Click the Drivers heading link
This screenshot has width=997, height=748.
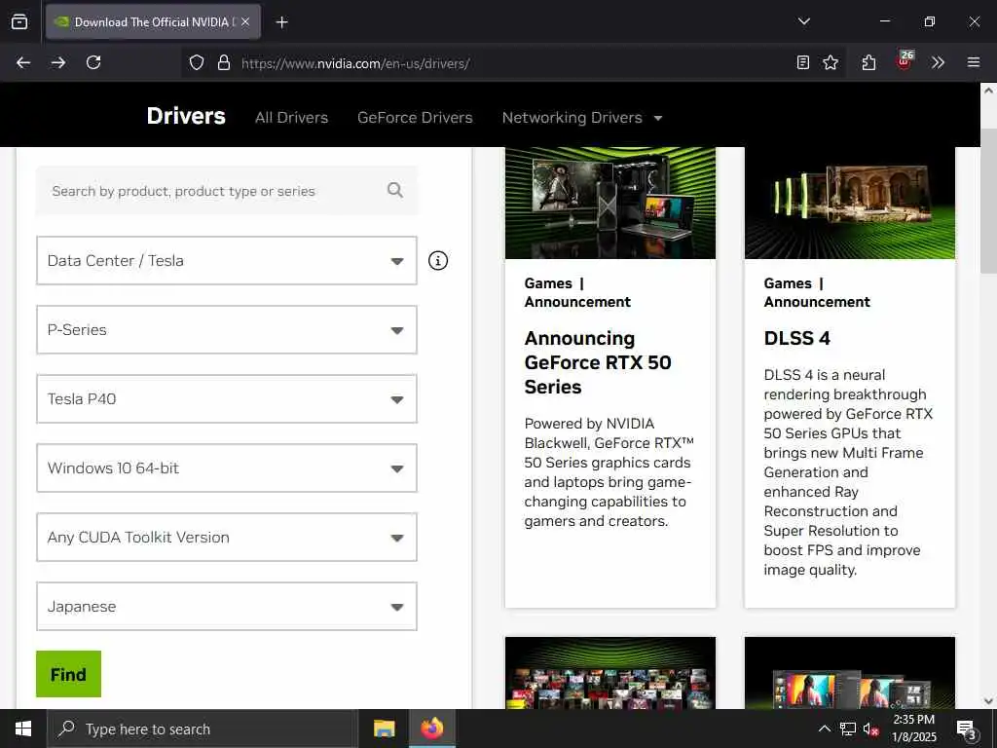[x=186, y=116]
